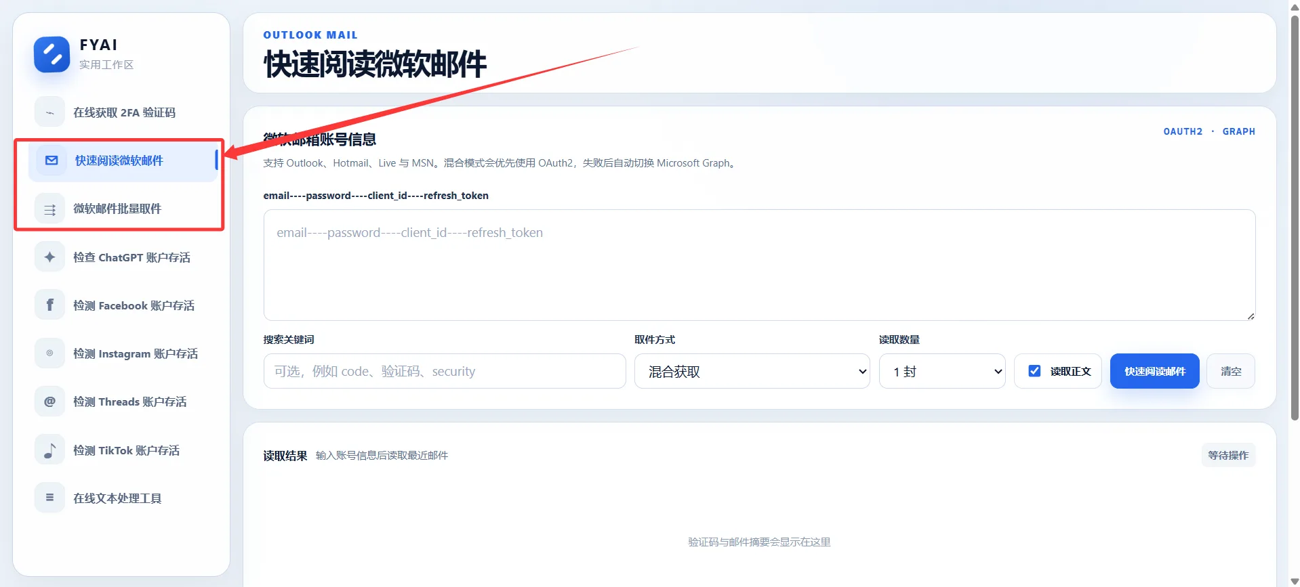Screen dimensions: 1300x587
Task: Click the Instagram camera icon
Action: [49, 353]
